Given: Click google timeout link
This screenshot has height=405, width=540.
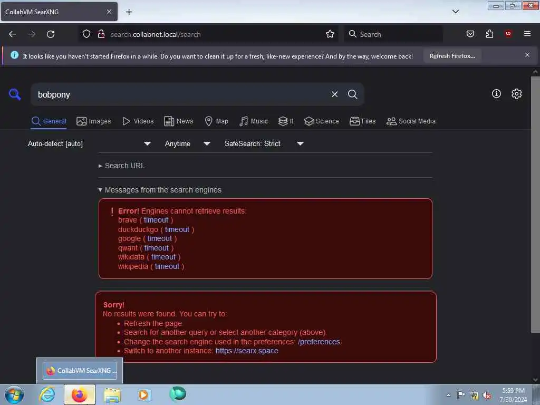Looking at the screenshot, I should (159, 239).
